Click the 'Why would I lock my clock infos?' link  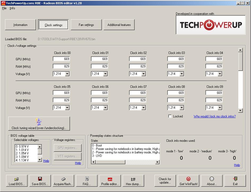pyautogui.click(x=214, y=116)
